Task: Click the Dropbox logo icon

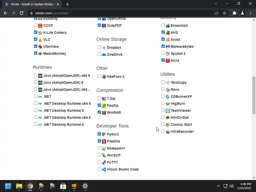Action: click(104, 48)
